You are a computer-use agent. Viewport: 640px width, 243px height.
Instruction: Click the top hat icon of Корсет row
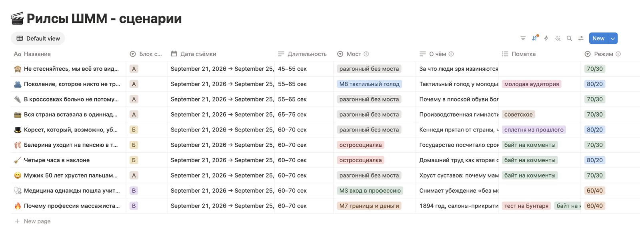click(18, 129)
